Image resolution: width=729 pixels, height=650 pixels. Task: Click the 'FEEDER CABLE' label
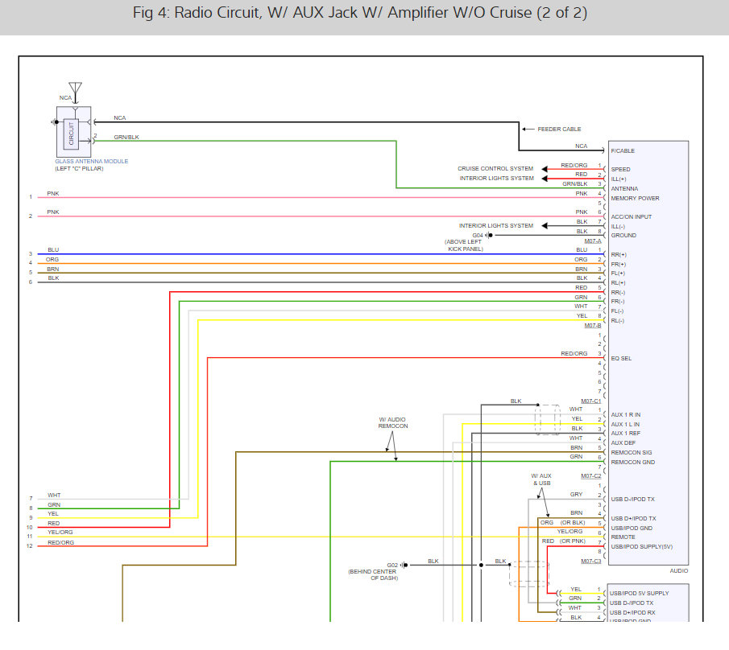pos(559,129)
